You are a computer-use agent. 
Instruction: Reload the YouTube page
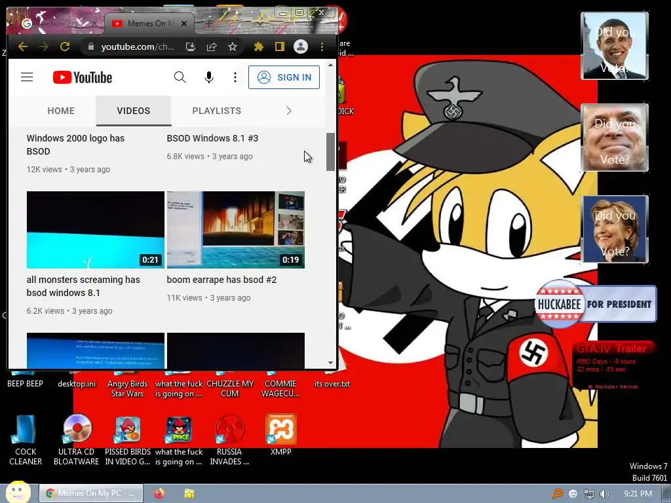65,47
